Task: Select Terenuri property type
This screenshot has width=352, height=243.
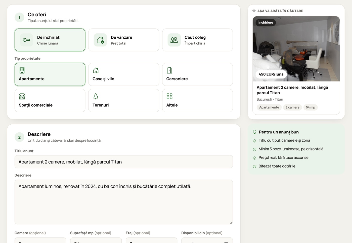Action: (124, 101)
